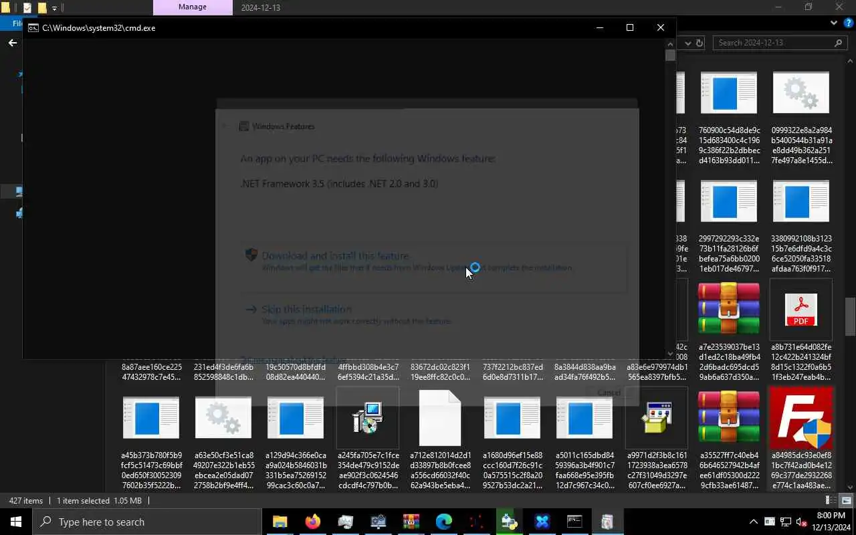
Task: Show hidden tray icons
Action: (x=754, y=522)
